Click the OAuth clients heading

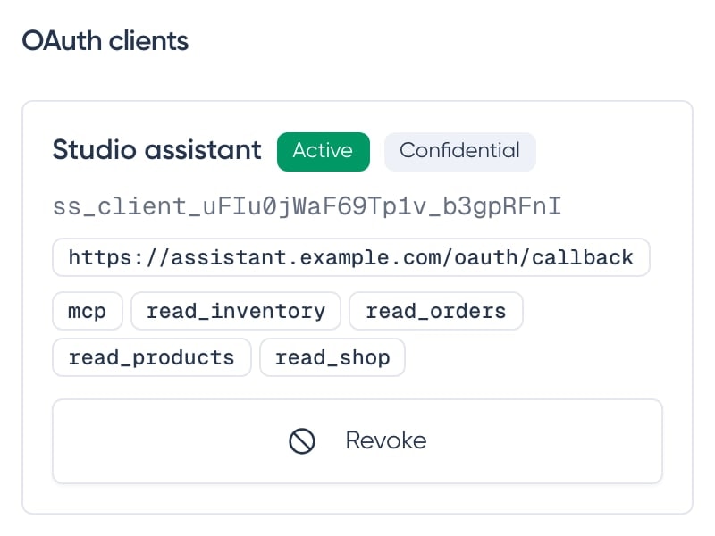tap(105, 40)
